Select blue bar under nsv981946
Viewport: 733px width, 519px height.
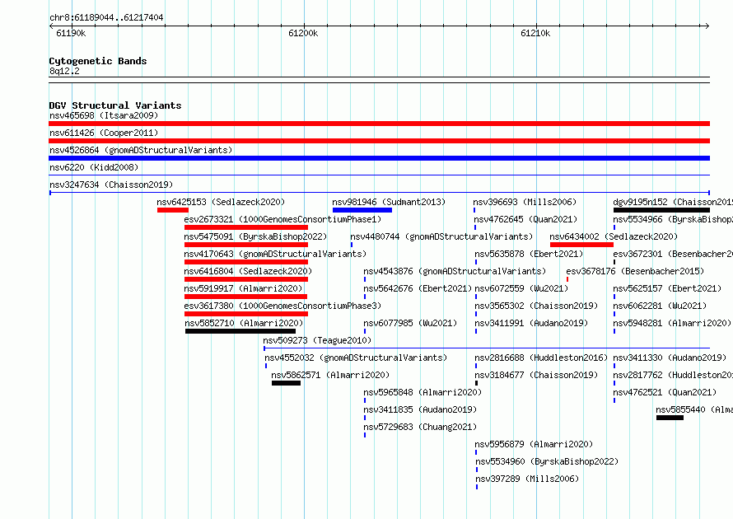(x=362, y=210)
